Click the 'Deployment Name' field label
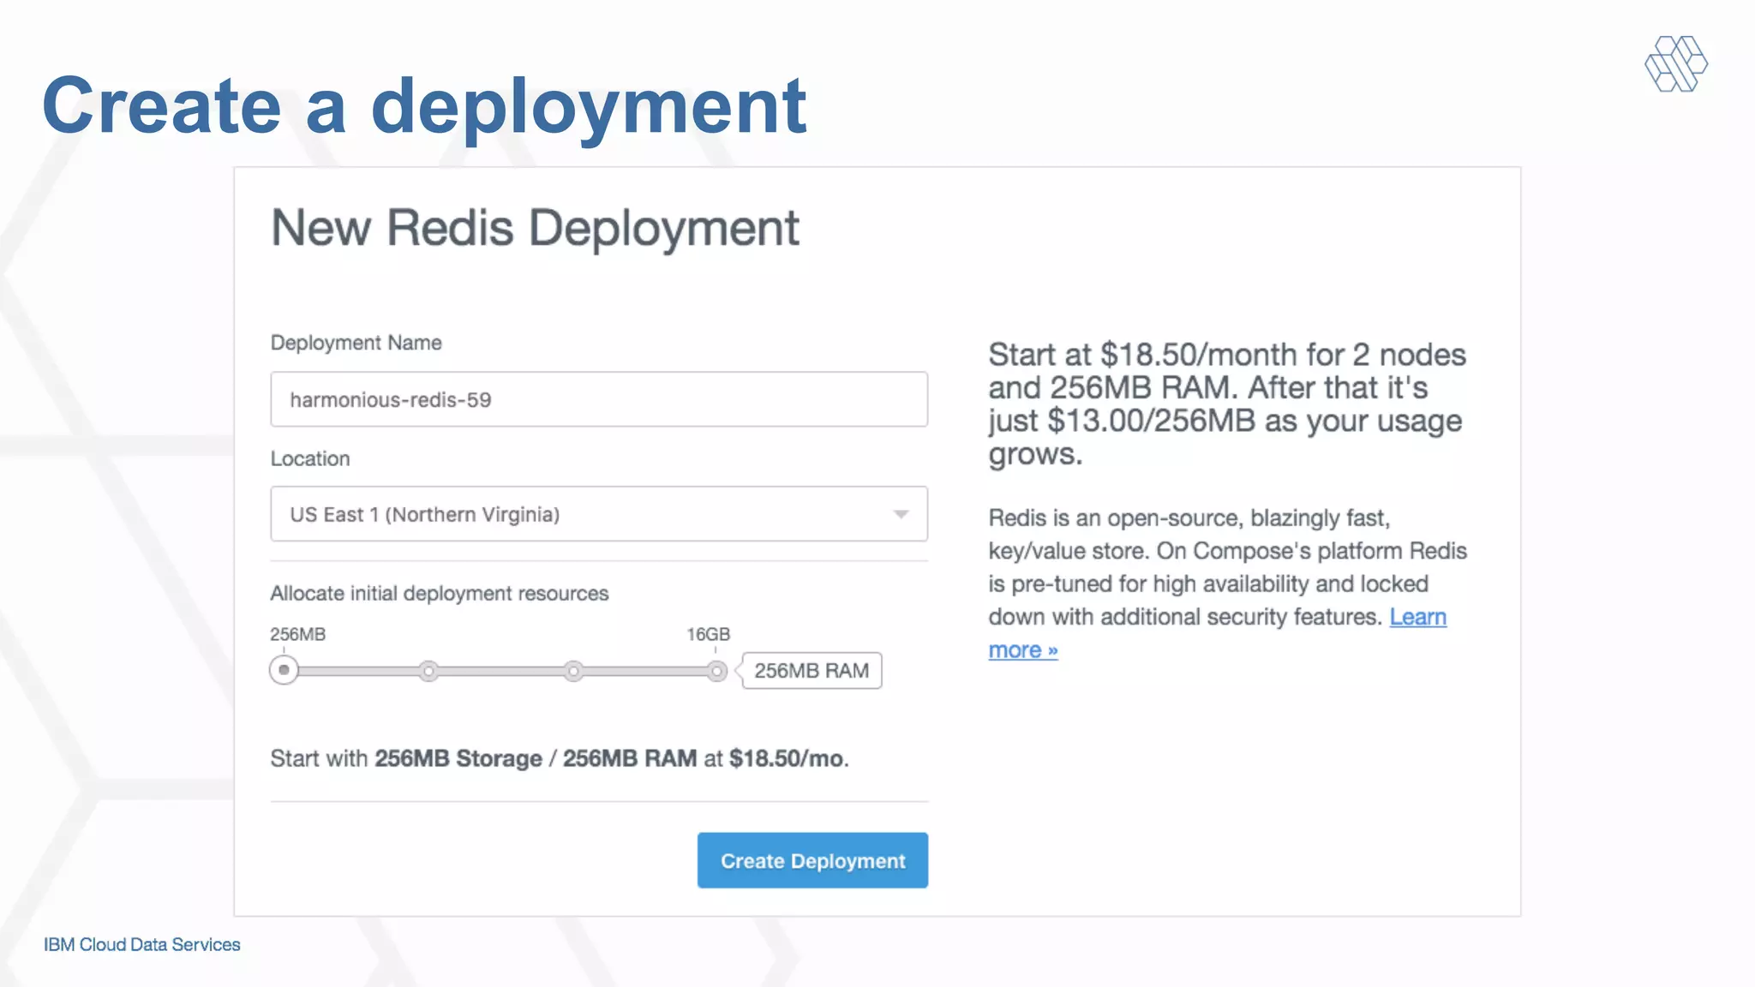The image size is (1755, 987). 356,343
